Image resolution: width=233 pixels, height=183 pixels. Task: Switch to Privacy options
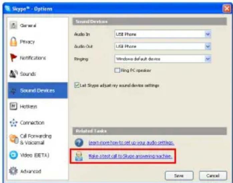pos(38,42)
